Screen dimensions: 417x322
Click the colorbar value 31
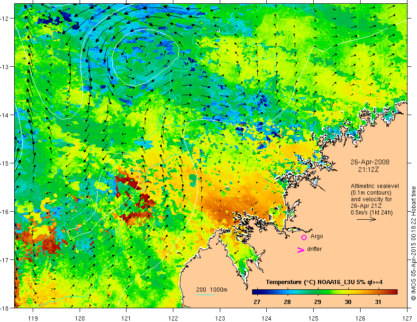[378, 302]
